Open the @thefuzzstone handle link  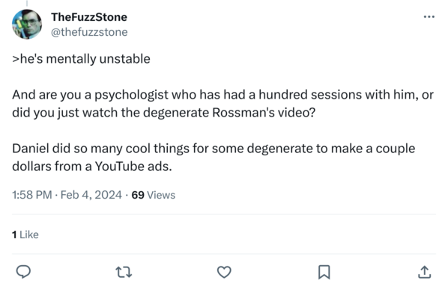(89, 32)
